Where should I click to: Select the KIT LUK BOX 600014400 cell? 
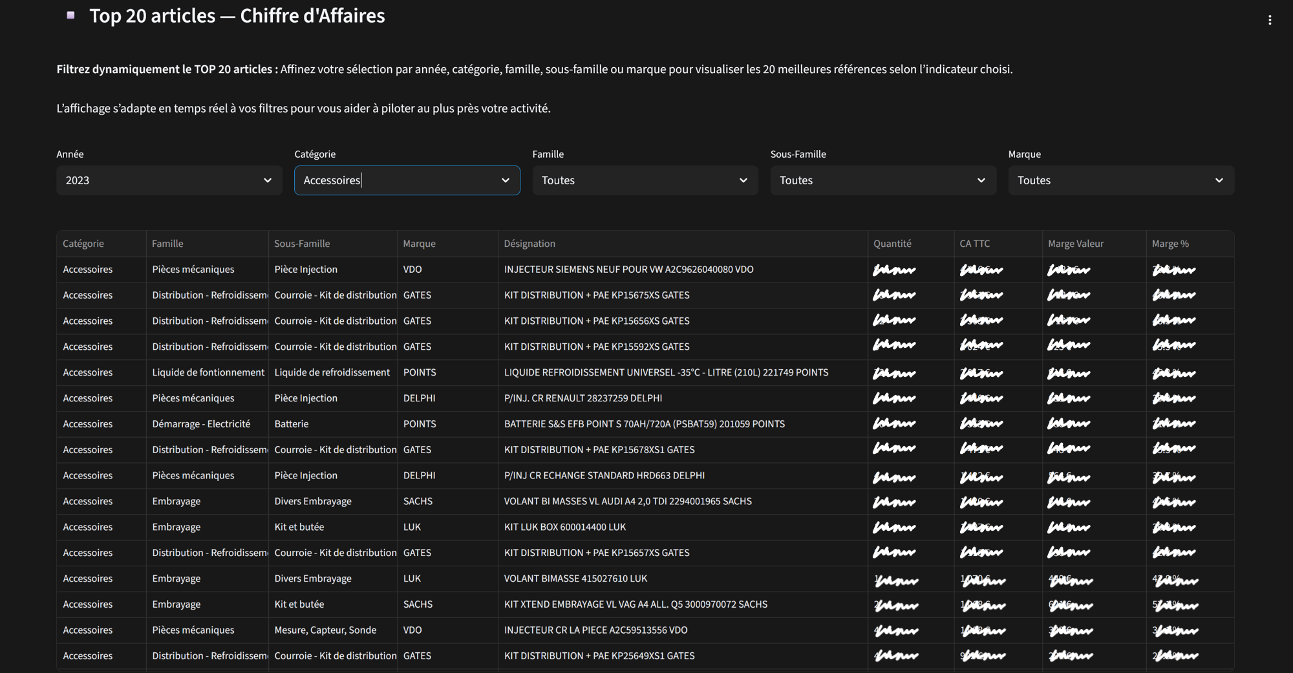point(564,527)
